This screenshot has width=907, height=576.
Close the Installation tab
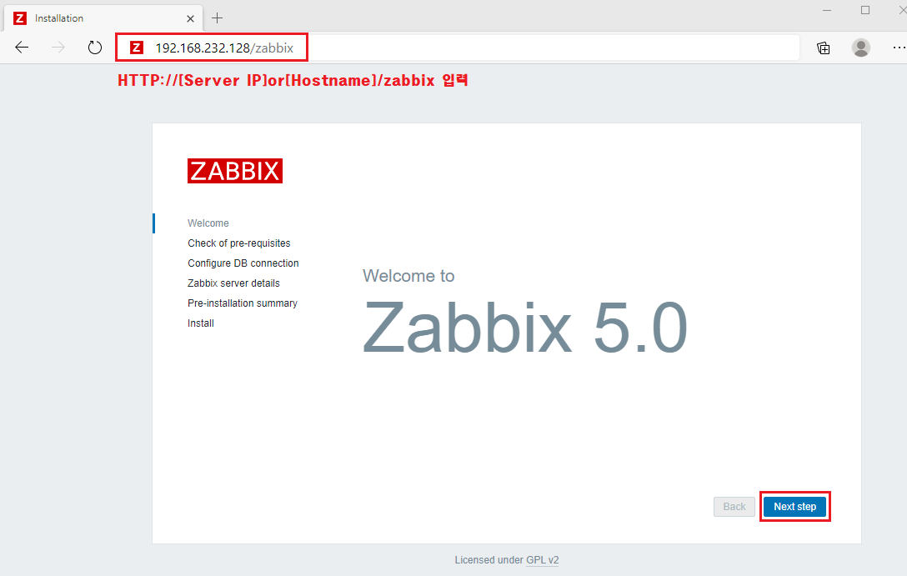point(190,18)
